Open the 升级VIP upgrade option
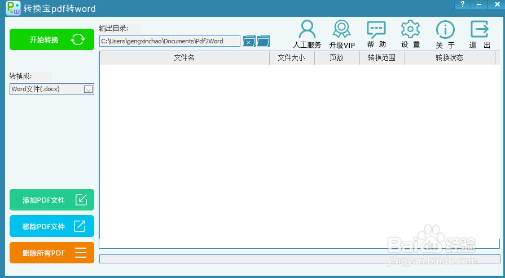The width and height of the screenshot is (505, 278). (342, 34)
